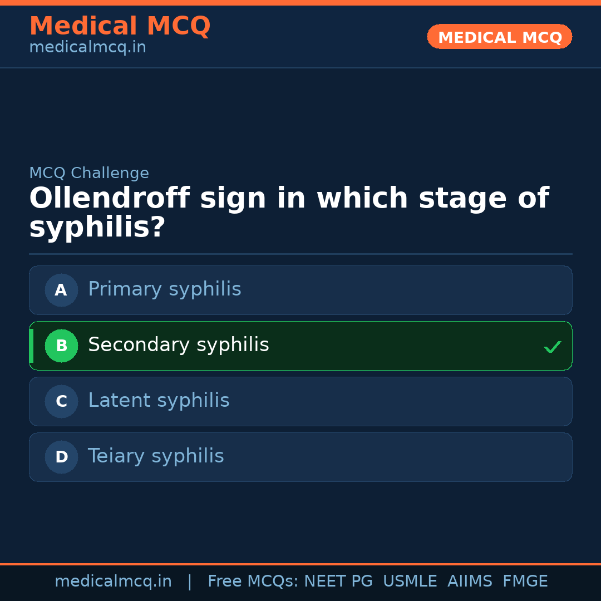Click the orange MEDICAL MCQ badge
601x601 pixels.
click(x=499, y=37)
